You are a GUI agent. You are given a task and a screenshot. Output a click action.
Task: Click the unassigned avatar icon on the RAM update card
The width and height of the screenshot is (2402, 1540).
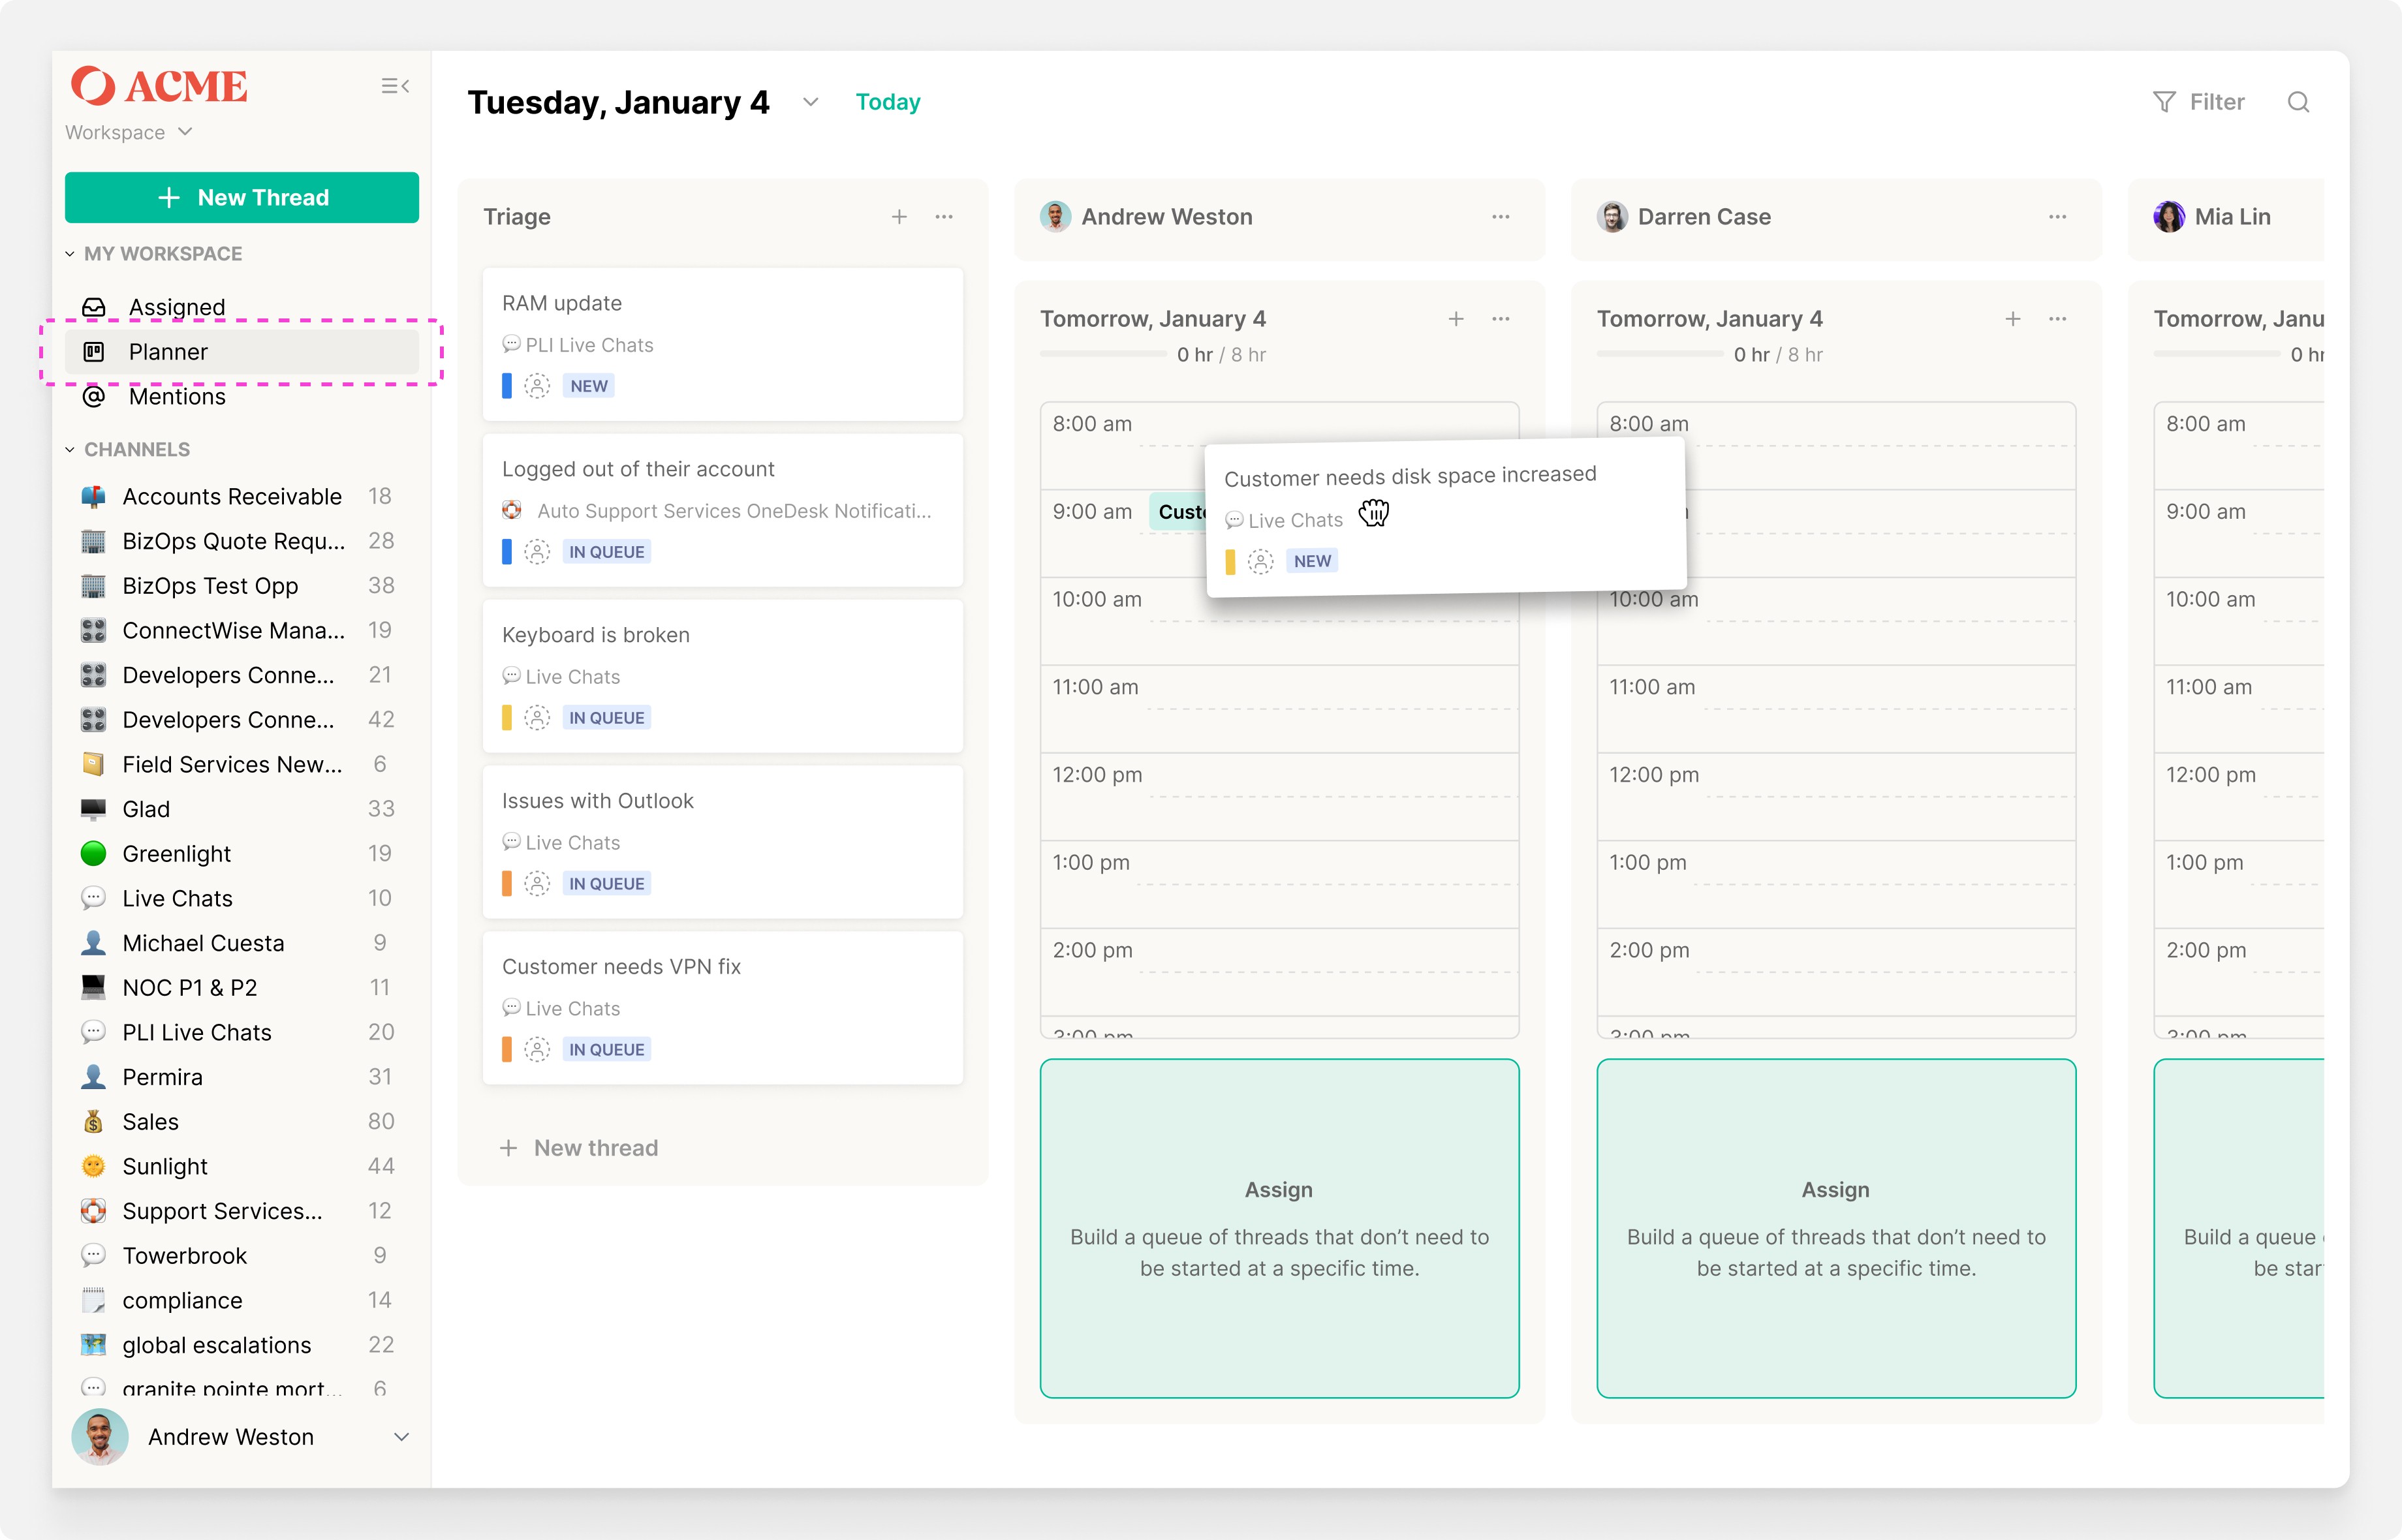click(537, 386)
